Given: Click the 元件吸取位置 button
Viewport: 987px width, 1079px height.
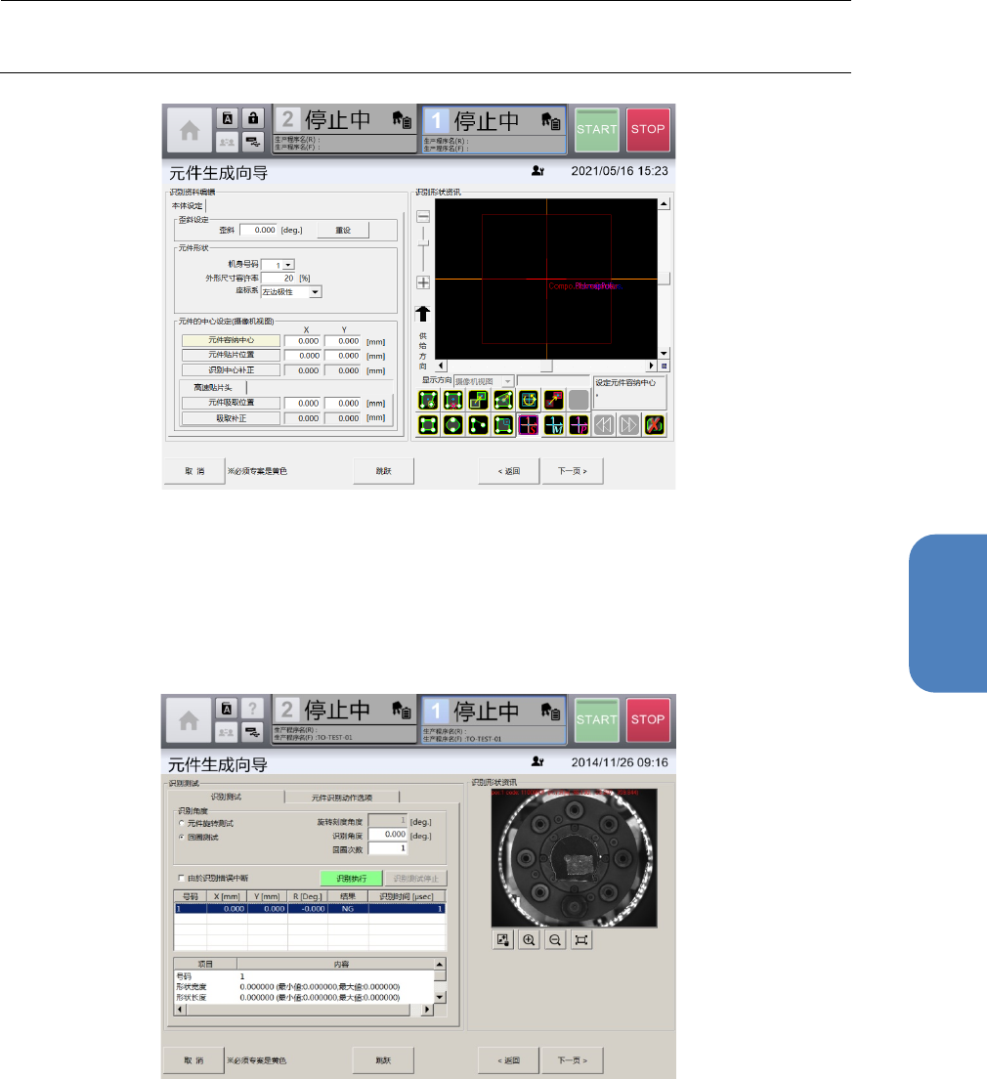Looking at the screenshot, I should (x=232, y=404).
